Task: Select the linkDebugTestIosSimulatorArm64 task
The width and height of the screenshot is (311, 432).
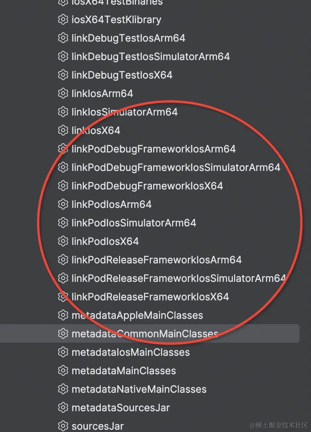Action: 150,56
